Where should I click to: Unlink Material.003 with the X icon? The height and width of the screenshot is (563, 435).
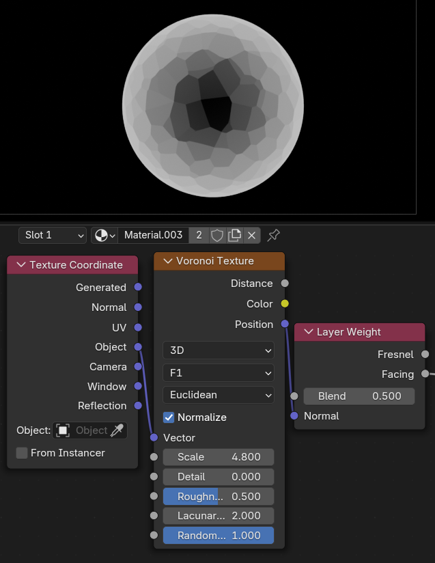252,235
